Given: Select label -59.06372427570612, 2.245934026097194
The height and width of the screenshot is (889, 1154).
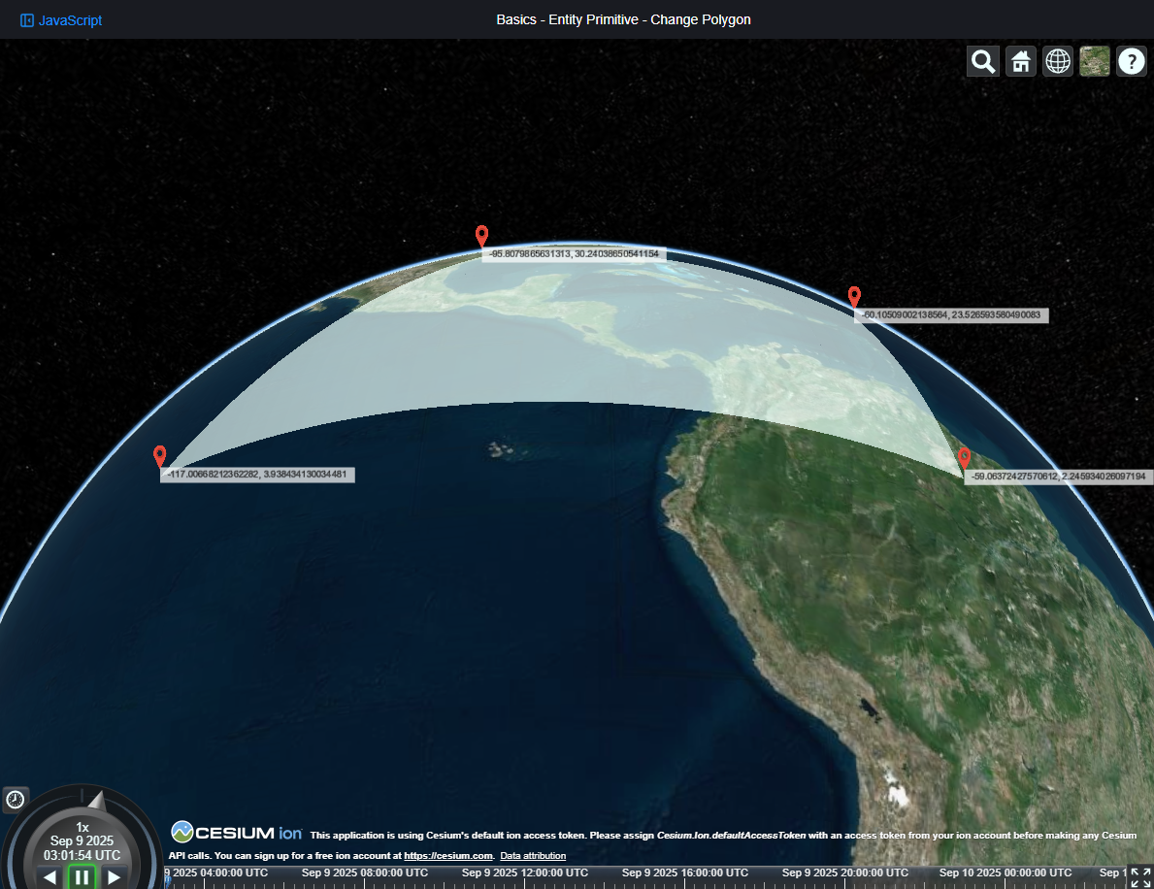Looking at the screenshot, I should coord(1058,477).
